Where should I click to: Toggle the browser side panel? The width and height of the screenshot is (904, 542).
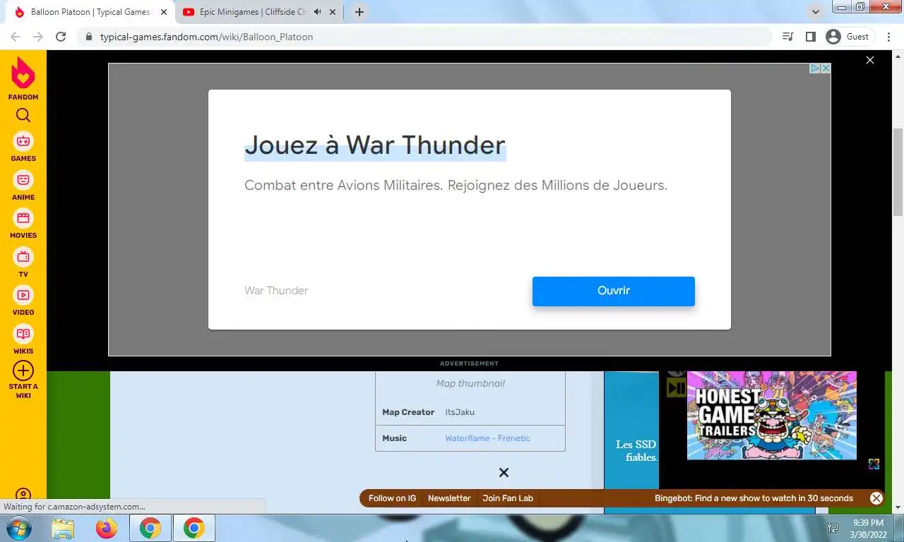click(x=811, y=37)
